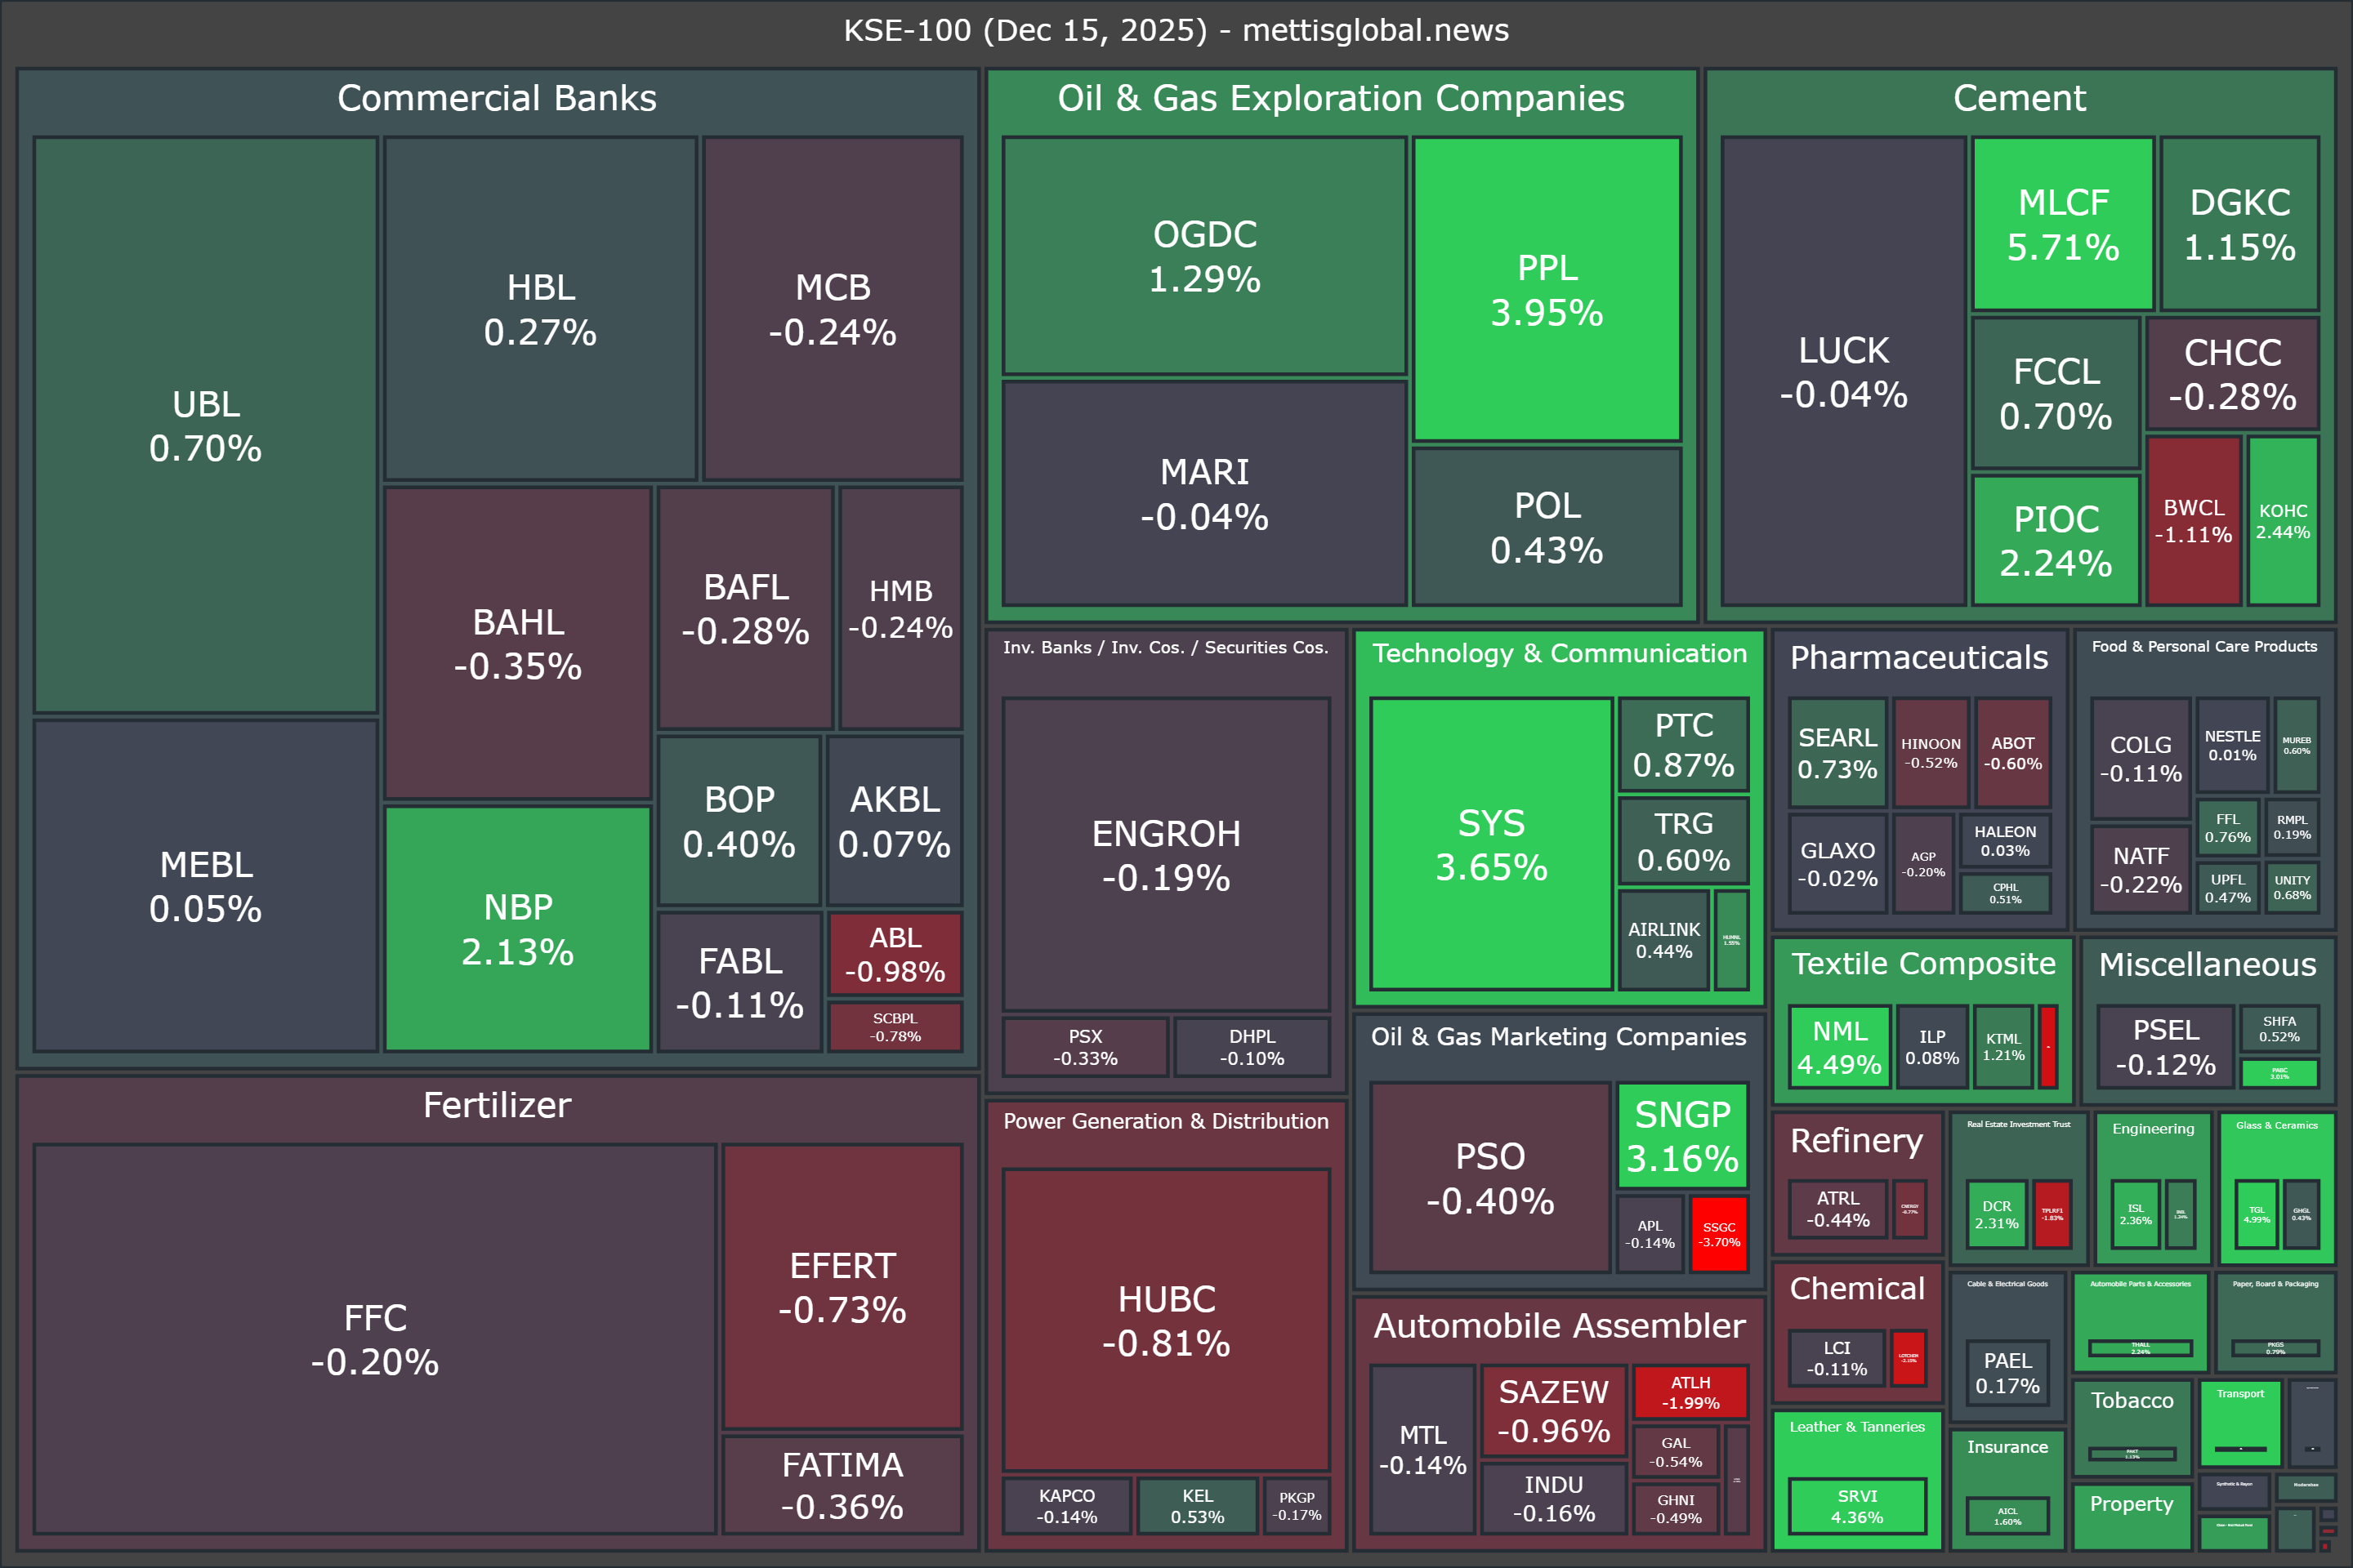The height and width of the screenshot is (1568, 2353).
Task: Select the LUCK -0.04% tile
Action: click(x=1843, y=371)
